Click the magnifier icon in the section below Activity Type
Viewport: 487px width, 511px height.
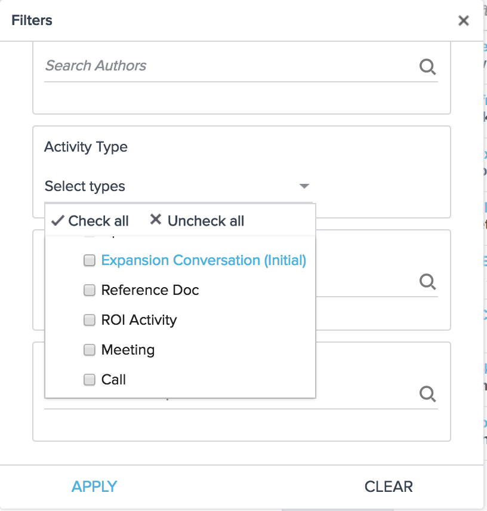click(x=427, y=281)
